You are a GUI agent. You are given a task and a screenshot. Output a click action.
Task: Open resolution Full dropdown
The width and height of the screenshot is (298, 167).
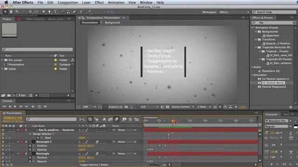coord(149,107)
